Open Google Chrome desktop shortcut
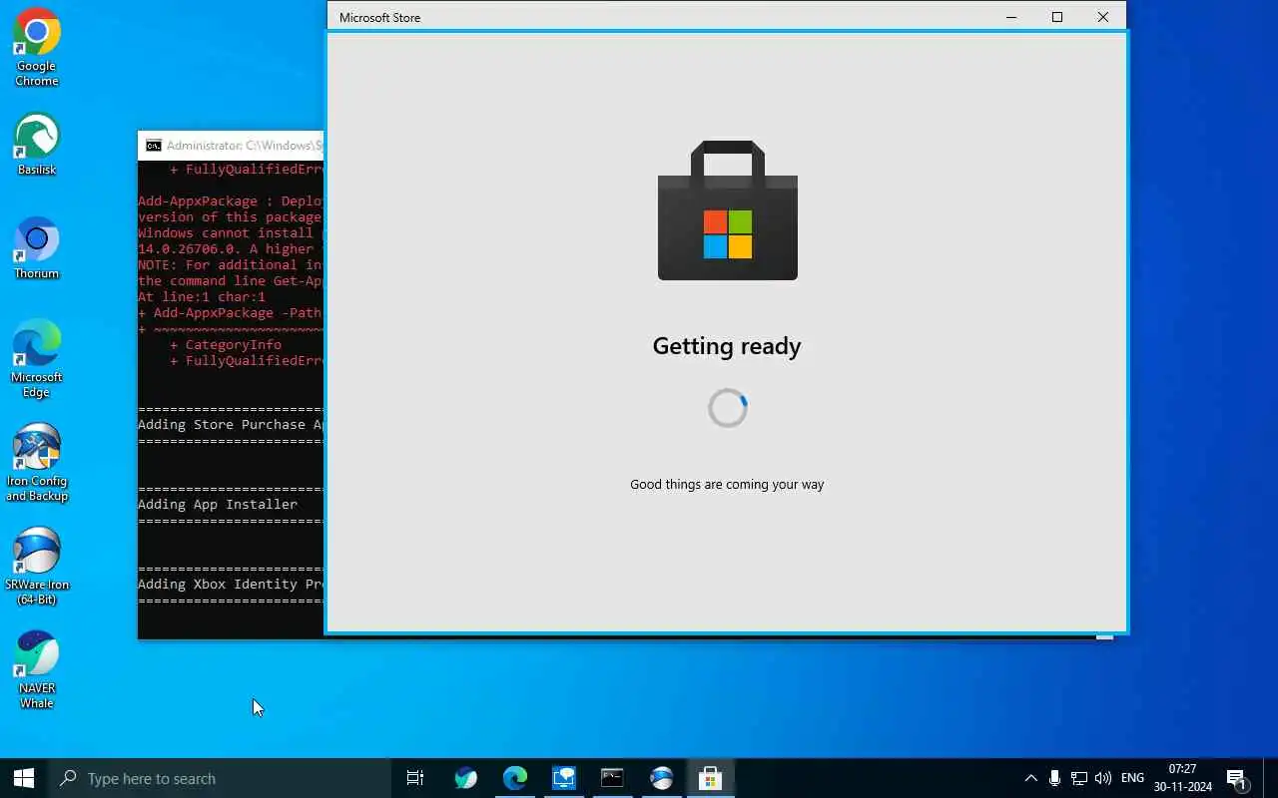The height and width of the screenshot is (798, 1278). pyautogui.click(x=37, y=48)
